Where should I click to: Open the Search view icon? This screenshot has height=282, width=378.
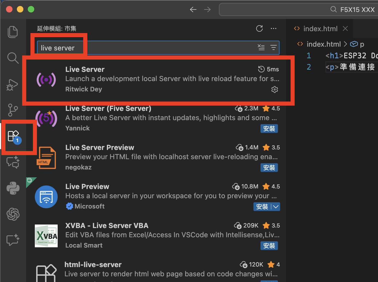pyautogui.click(x=13, y=58)
